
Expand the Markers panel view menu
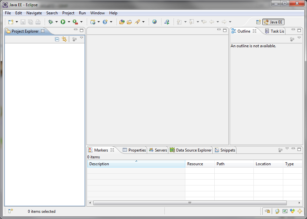click(x=287, y=149)
